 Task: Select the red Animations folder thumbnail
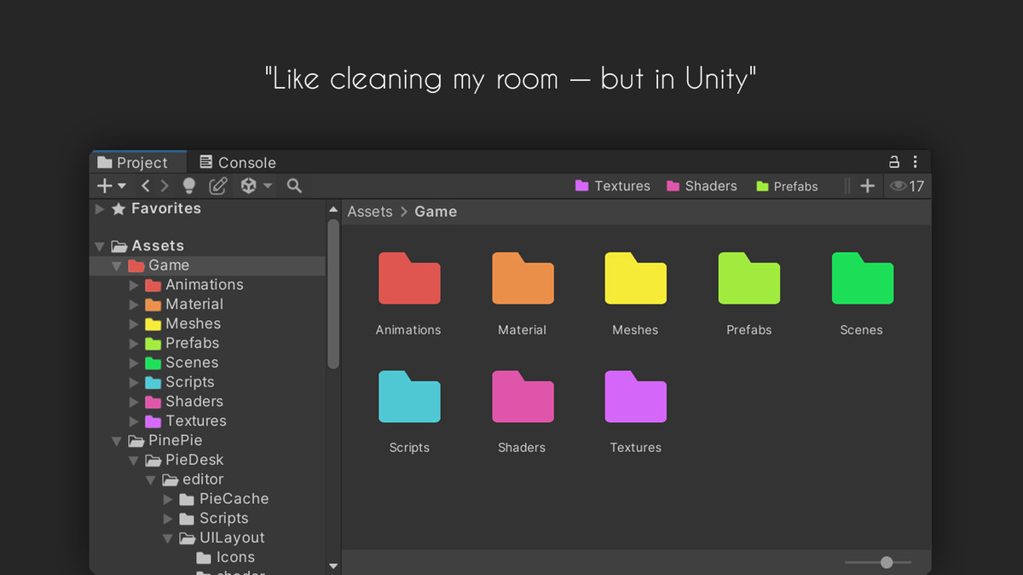[409, 279]
